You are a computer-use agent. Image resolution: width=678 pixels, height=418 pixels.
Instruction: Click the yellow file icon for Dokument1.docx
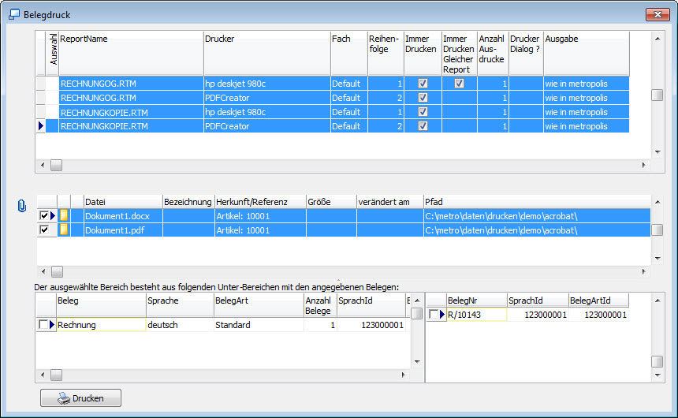(64, 215)
